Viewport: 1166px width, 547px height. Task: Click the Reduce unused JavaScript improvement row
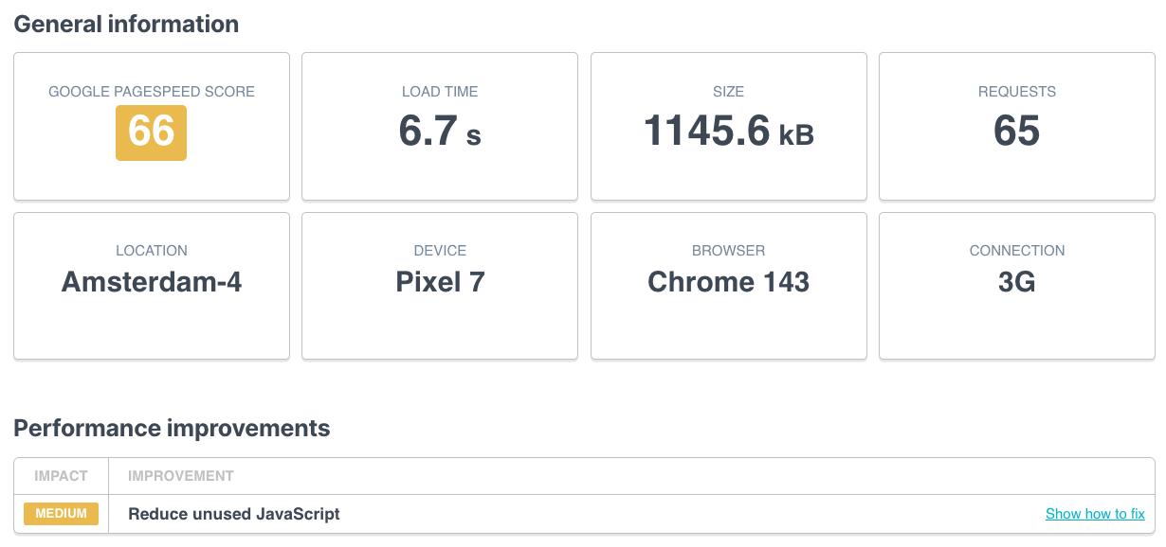[232, 514]
